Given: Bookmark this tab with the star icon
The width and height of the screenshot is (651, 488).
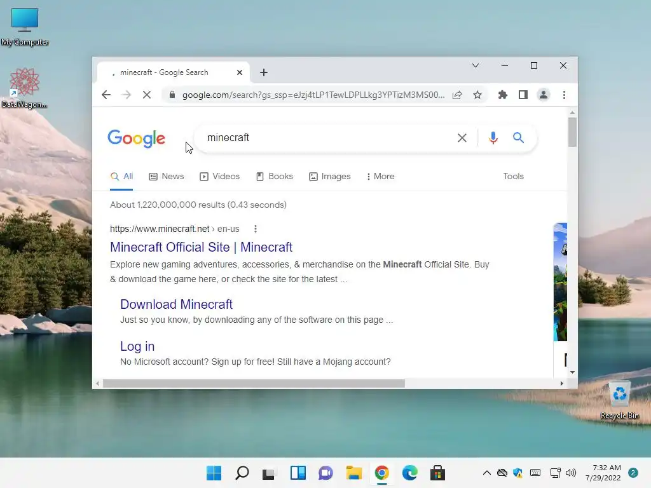Looking at the screenshot, I should coord(477,95).
